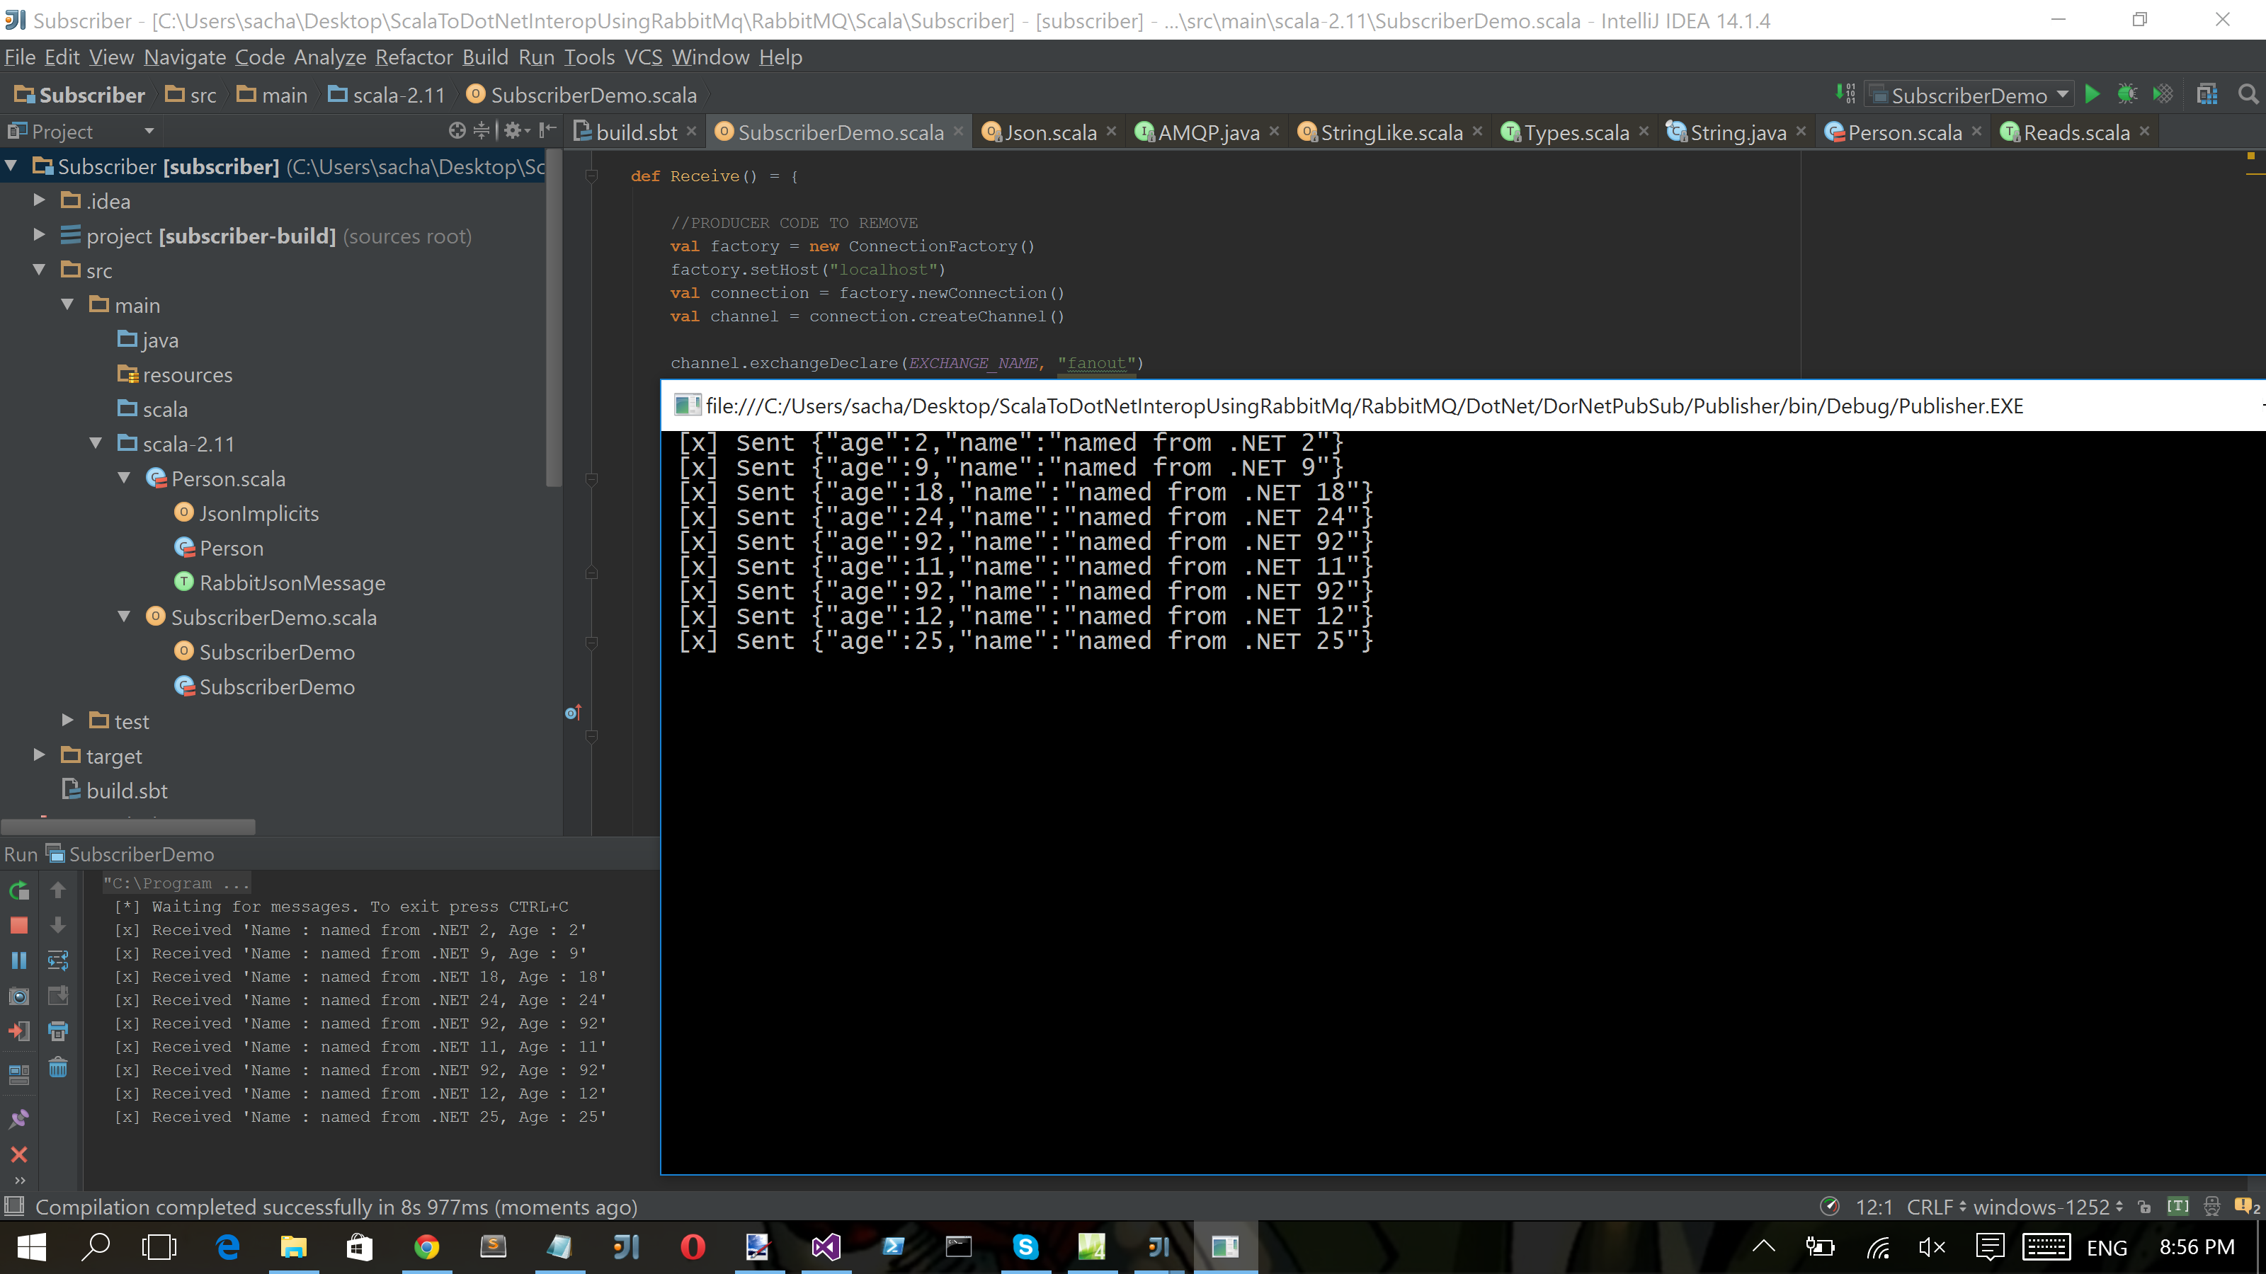Toggle soft wraps in the Run console
Screen dimensions: 2266x1274
(58, 960)
